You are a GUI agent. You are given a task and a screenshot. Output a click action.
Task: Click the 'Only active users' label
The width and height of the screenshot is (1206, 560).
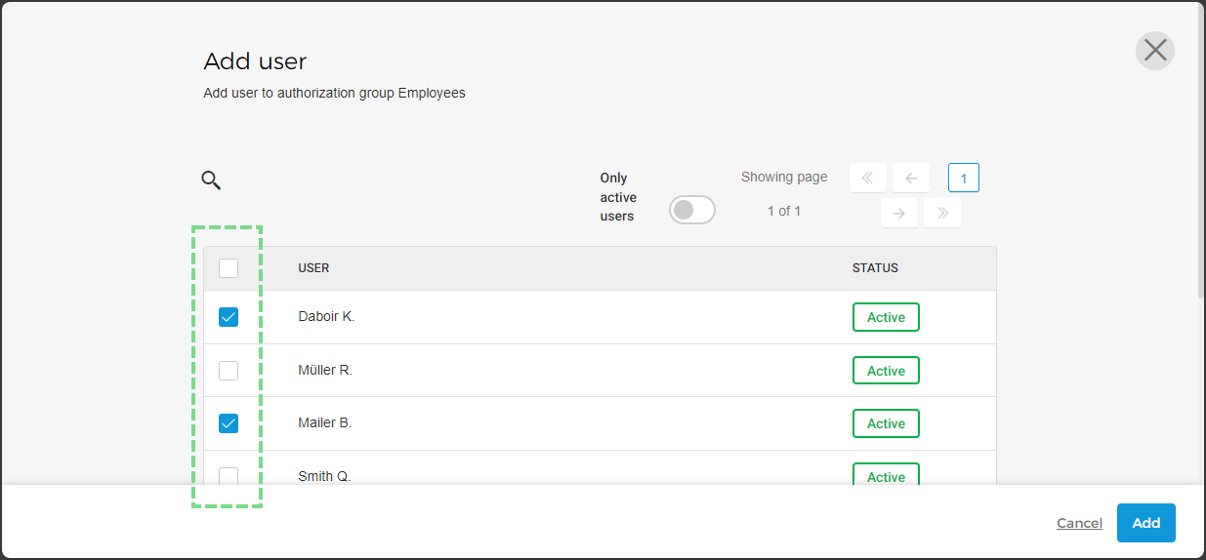pyautogui.click(x=618, y=197)
